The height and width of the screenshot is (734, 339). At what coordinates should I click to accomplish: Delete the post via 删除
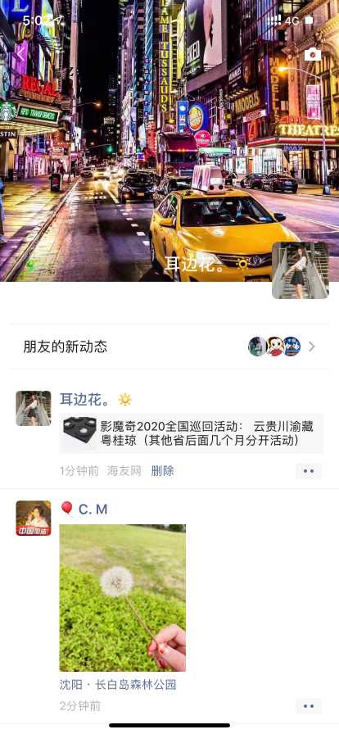tap(162, 471)
